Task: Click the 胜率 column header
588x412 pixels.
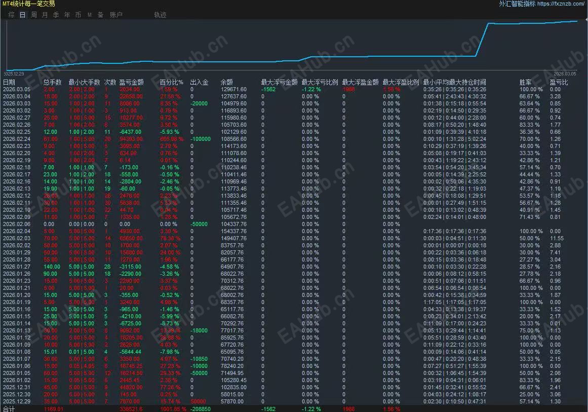Action: 525,82
